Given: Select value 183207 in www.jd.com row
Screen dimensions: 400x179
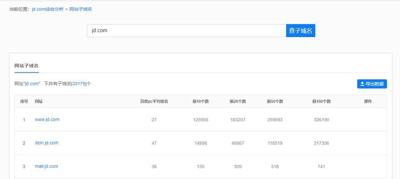Looking at the screenshot, I should (x=238, y=119).
